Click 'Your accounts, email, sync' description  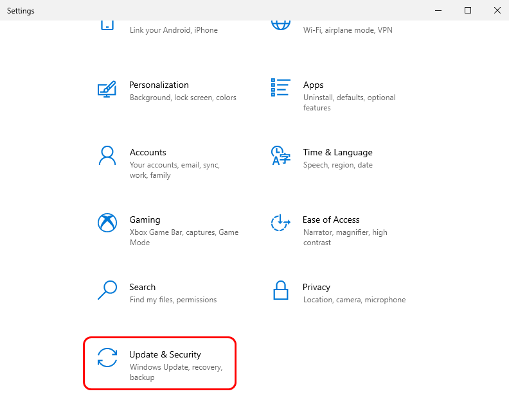coord(175,170)
